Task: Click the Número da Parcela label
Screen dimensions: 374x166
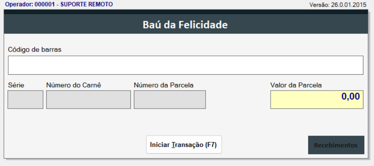Action: point(164,85)
